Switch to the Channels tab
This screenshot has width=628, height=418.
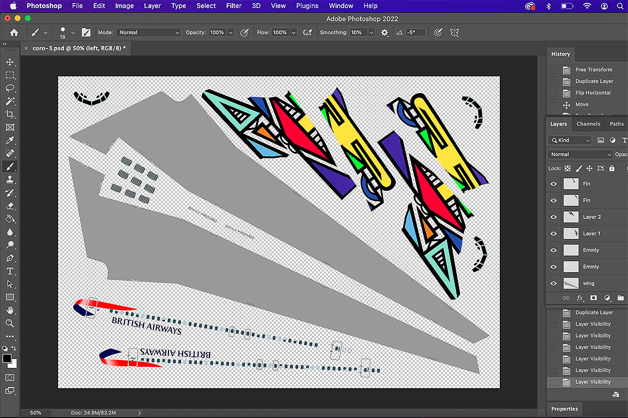point(588,124)
